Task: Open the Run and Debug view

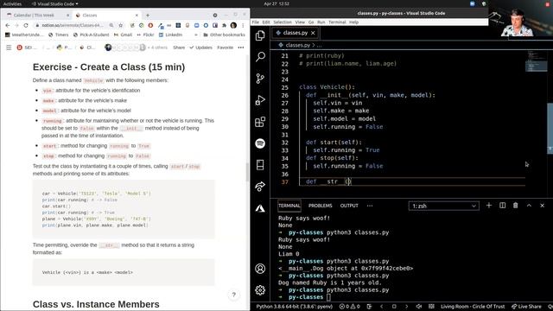Action: (260, 100)
